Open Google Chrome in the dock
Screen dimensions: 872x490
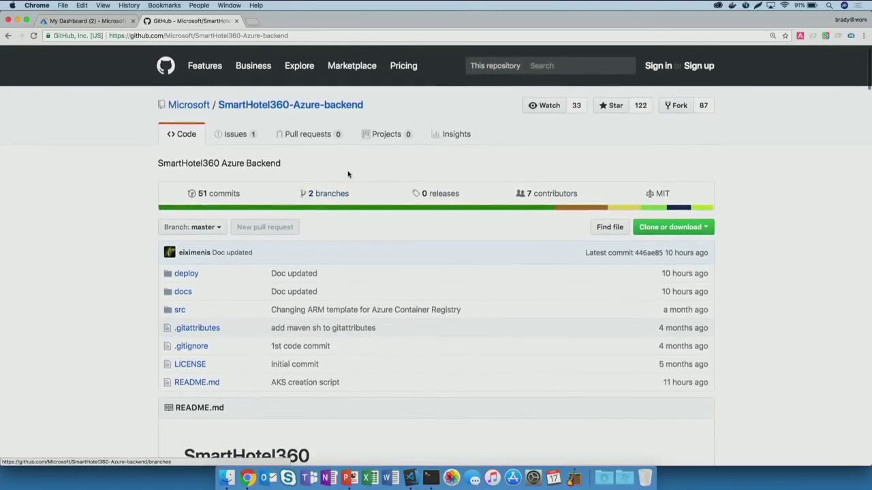tap(248, 477)
